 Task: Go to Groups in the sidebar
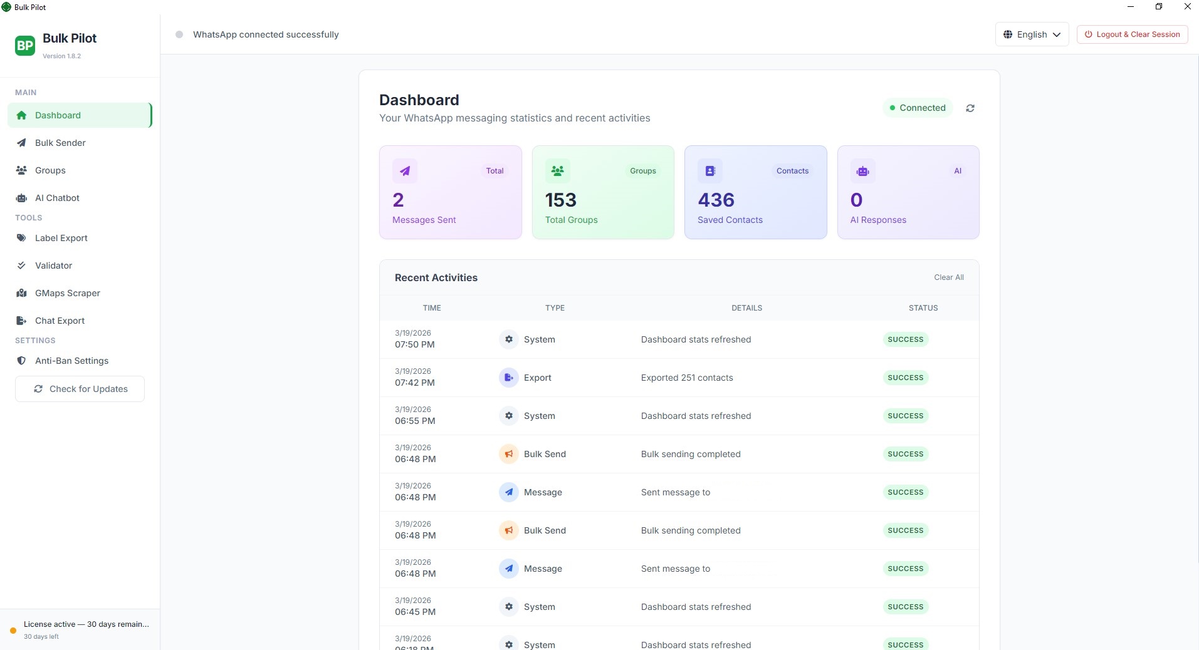click(x=50, y=170)
